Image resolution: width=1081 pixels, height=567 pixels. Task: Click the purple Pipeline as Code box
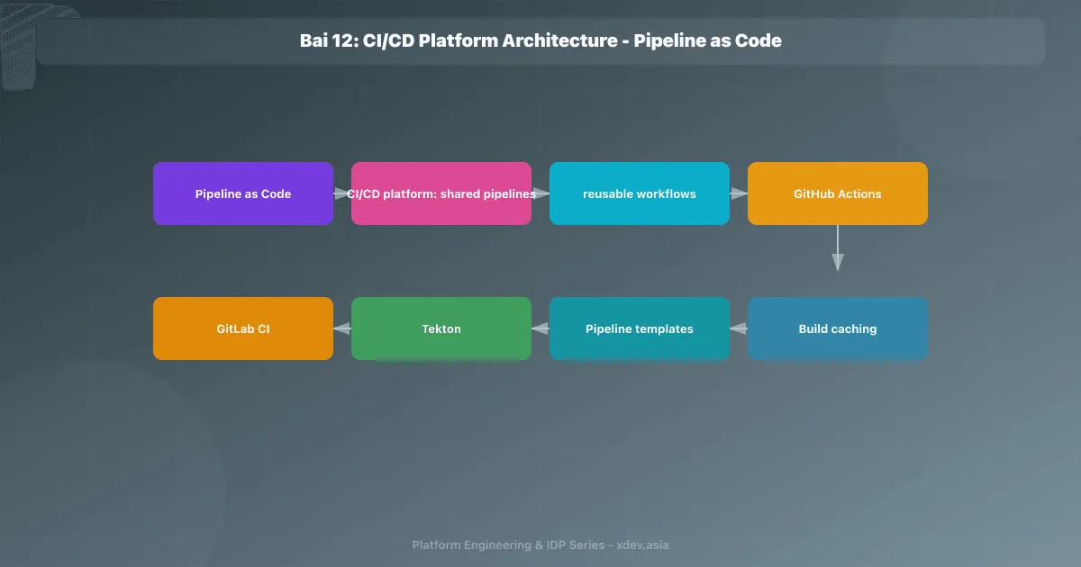tap(243, 193)
